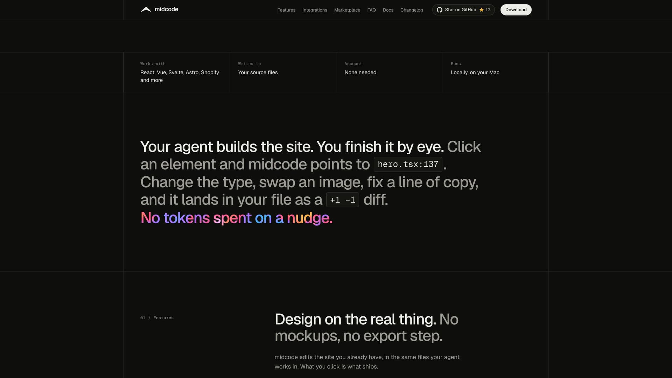The width and height of the screenshot is (672, 378).
Task: View the Changelog page
Action: click(x=412, y=10)
